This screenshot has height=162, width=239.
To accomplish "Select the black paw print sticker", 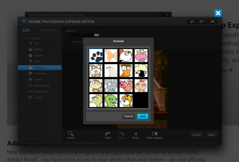I will [x=96, y=56].
